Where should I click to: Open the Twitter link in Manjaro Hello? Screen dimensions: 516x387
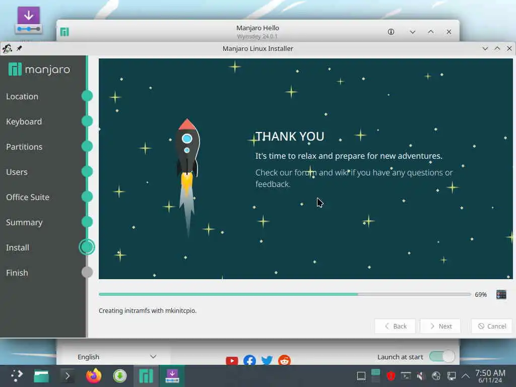click(267, 360)
